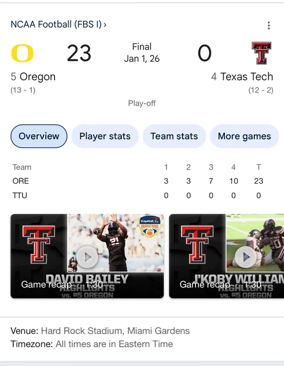
Task: Play the David Bailey highlights video
Action: click(x=88, y=257)
